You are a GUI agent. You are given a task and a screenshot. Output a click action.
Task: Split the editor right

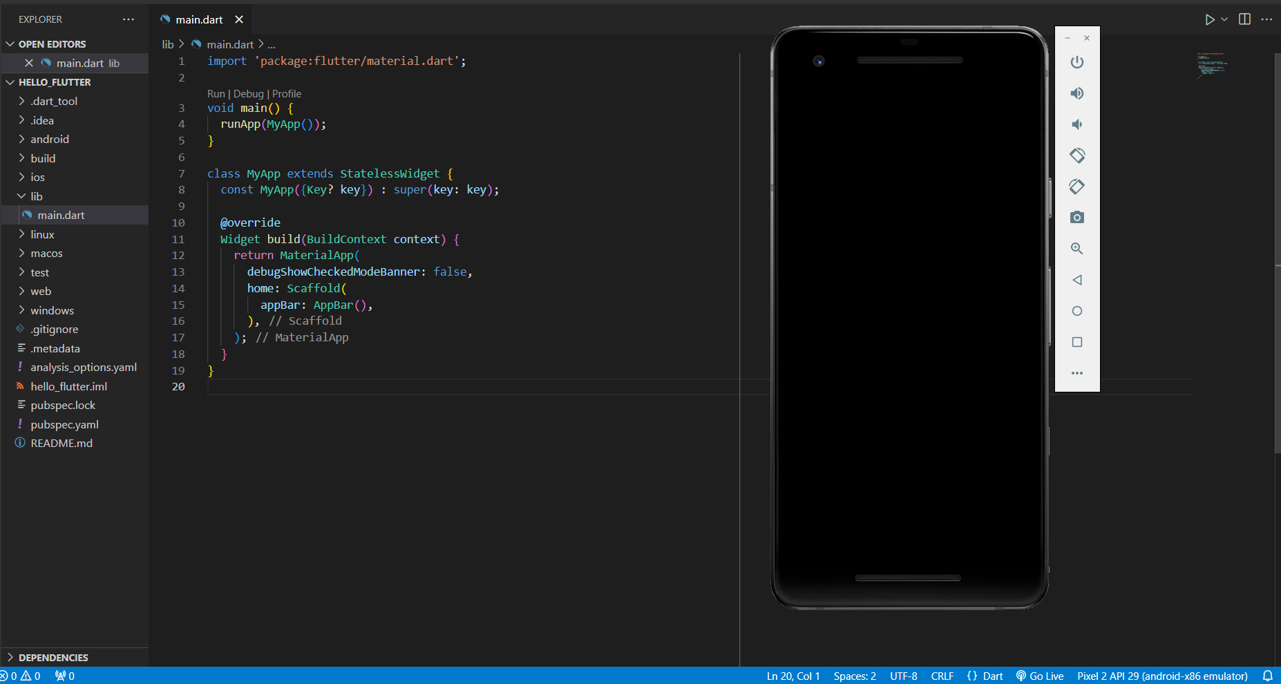[1244, 19]
